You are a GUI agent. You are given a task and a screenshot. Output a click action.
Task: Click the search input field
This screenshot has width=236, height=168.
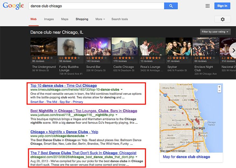[96, 6]
